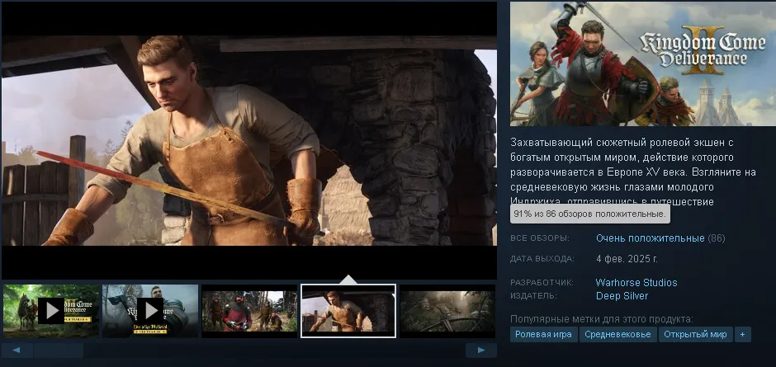Screen dimensions: 776x367
Task: Select the screenshot thumbnail of armored soldiers
Action: pos(249,311)
